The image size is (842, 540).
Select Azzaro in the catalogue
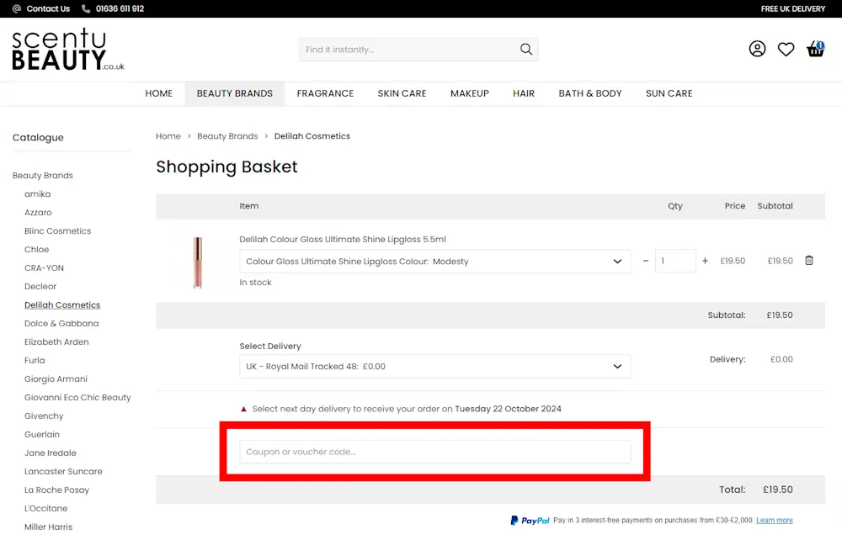click(38, 212)
